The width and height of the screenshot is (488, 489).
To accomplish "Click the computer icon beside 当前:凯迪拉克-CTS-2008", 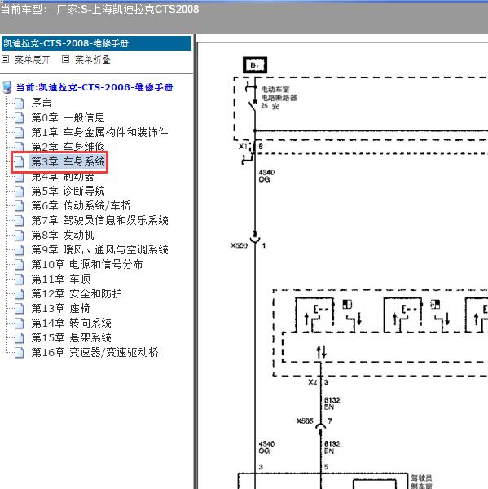I will pyautogui.click(x=7, y=87).
